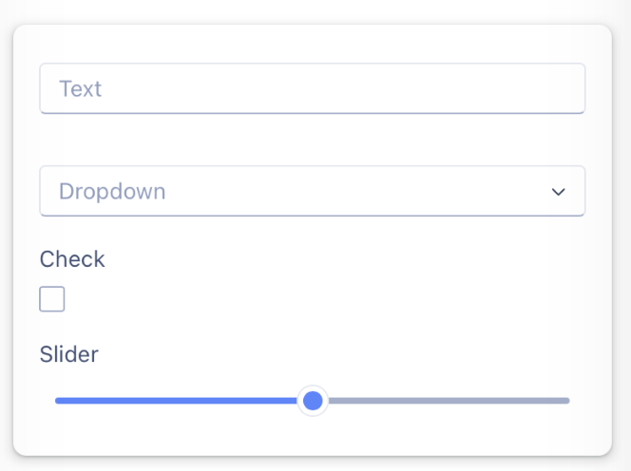This screenshot has width=631, height=471.
Task: Click the blue circular slider handle
Action: pos(313,401)
